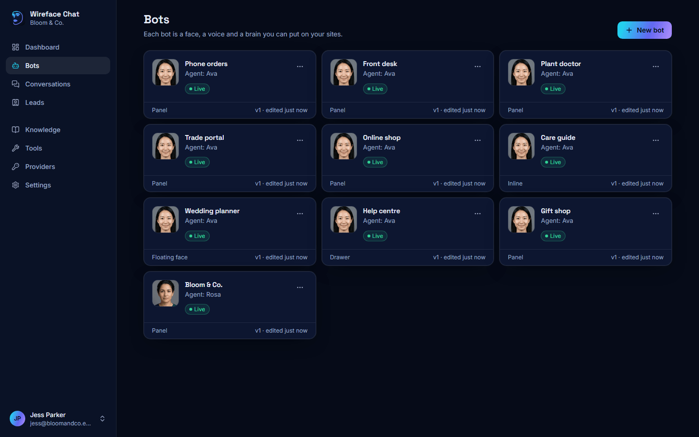The image size is (699, 437).
Task: Open the Phone orders bot options menu
Action: click(300, 67)
